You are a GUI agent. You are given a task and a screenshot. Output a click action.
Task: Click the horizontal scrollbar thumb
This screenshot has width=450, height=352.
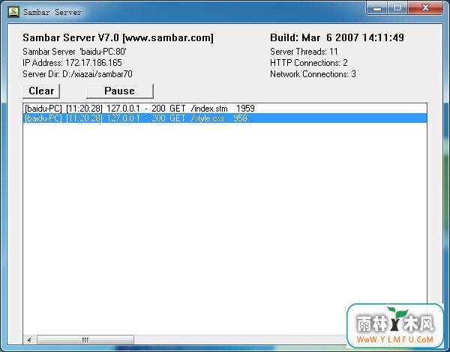point(85,340)
